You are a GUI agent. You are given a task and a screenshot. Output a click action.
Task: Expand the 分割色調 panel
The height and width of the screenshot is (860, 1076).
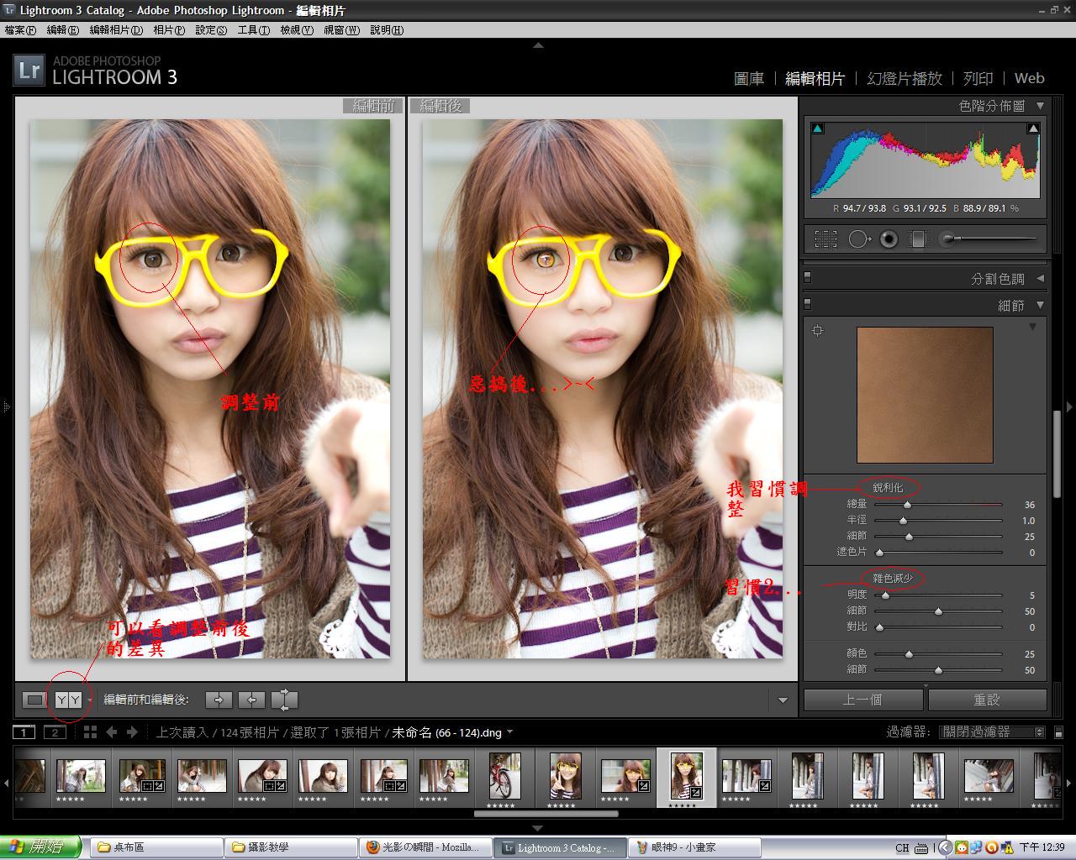(x=1040, y=278)
